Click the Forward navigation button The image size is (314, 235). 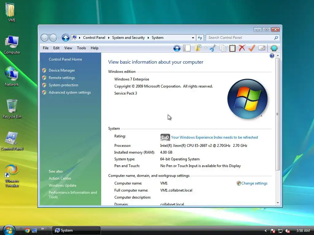[53, 38]
